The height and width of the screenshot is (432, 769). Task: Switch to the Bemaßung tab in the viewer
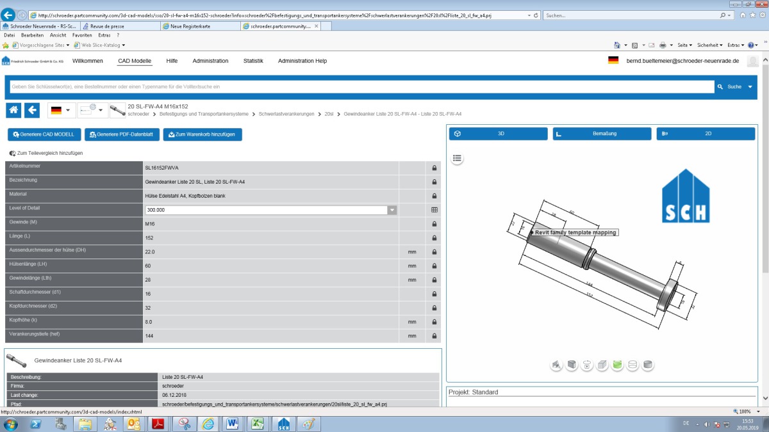point(604,134)
